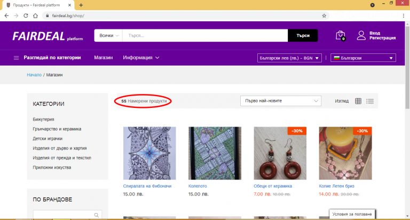Click the brand search magnifier icon

click(x=97, y=215)
